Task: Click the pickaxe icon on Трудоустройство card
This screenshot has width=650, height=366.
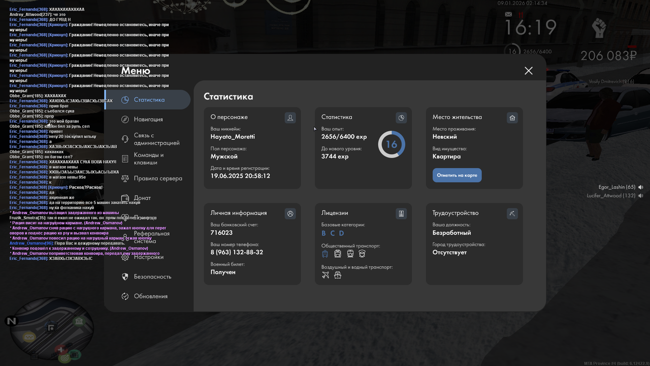Action: (512, 213)
